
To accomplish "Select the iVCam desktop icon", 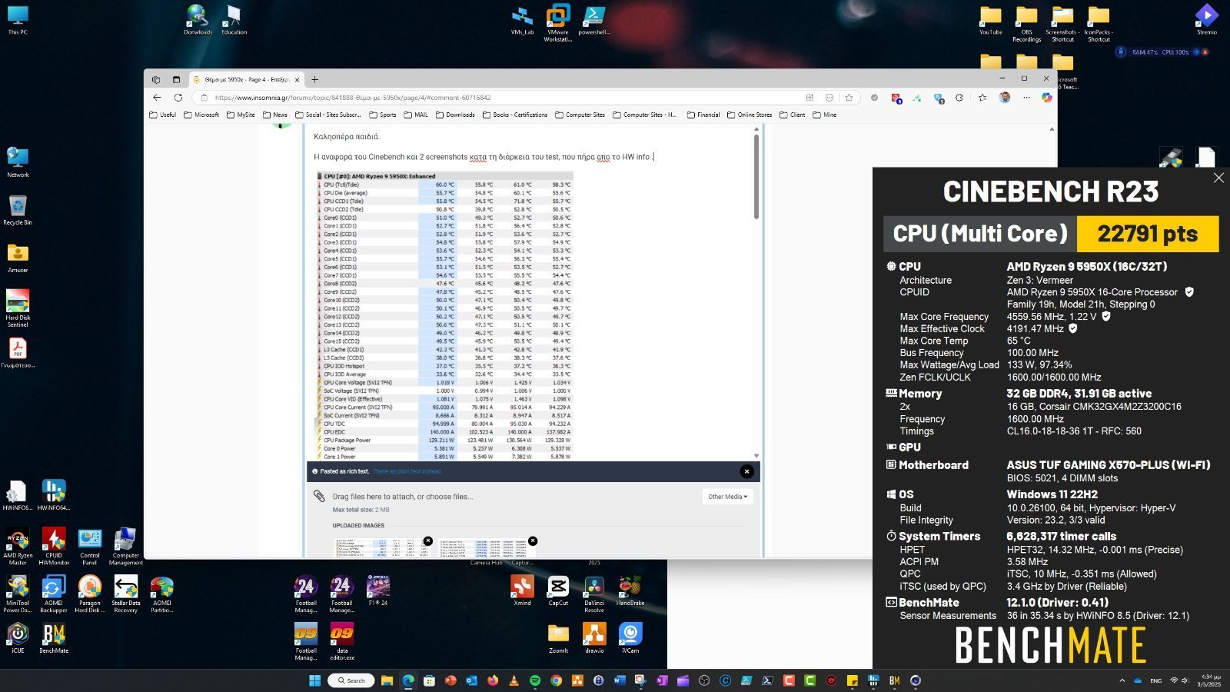I will 630,638.
